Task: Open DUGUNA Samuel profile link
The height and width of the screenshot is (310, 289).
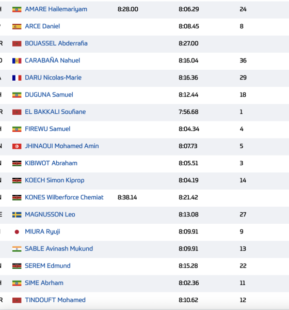Action: (x=49, y=95)
